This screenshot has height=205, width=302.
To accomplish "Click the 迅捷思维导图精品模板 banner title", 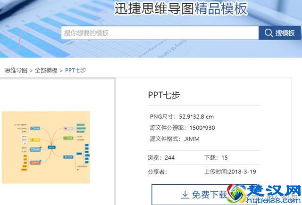I will (x=181, y=8).
